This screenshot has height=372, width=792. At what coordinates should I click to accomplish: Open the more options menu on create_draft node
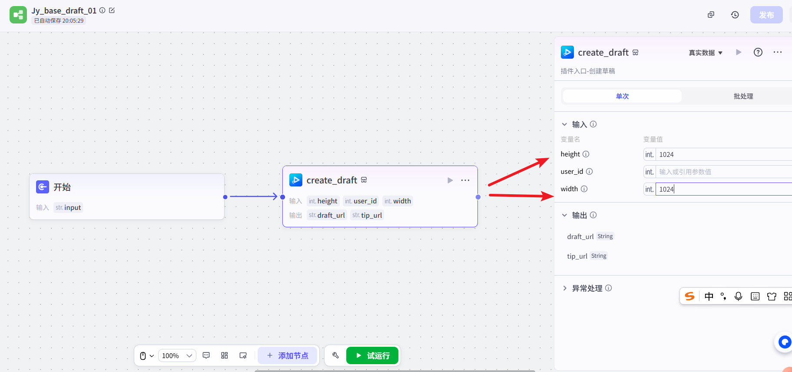click(465, 180)
